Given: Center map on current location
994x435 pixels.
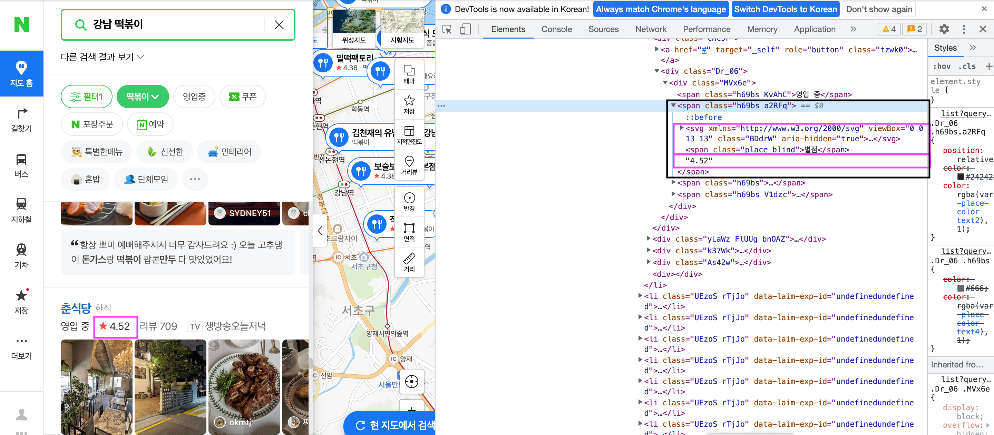Looking at the screenshot, I should pos(411,382).
